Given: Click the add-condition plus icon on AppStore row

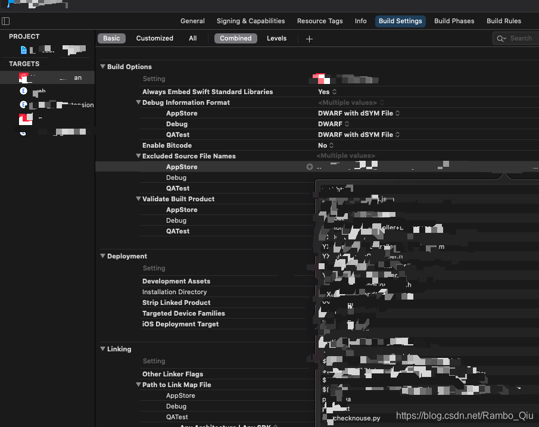Looking at the screenshot, I should (x=309, y=167).
